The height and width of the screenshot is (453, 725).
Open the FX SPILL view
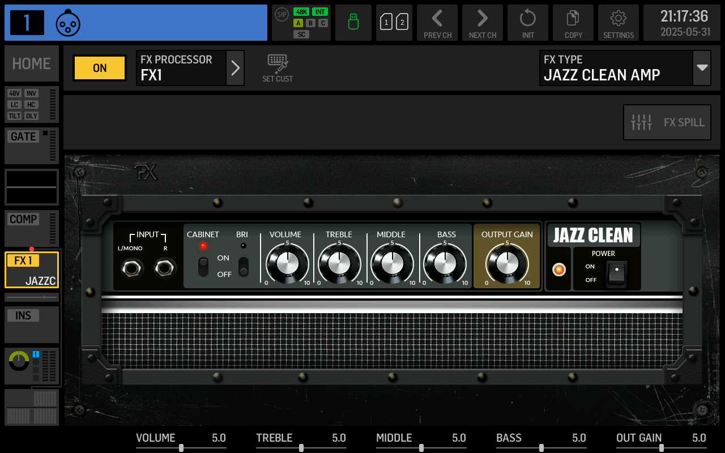[667, 122]
